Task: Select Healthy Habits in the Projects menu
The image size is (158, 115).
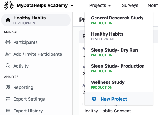Action: point(119,36)
